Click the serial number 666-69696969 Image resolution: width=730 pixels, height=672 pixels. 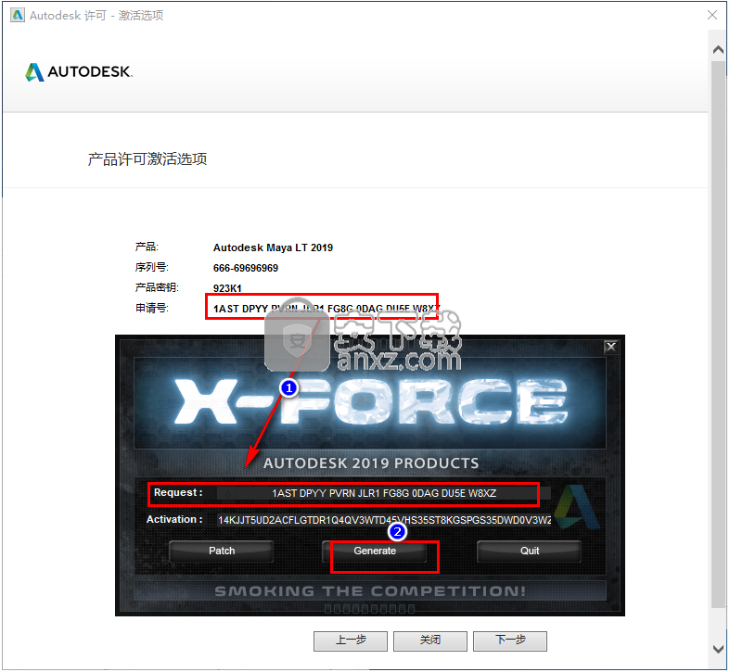[246, 269]
